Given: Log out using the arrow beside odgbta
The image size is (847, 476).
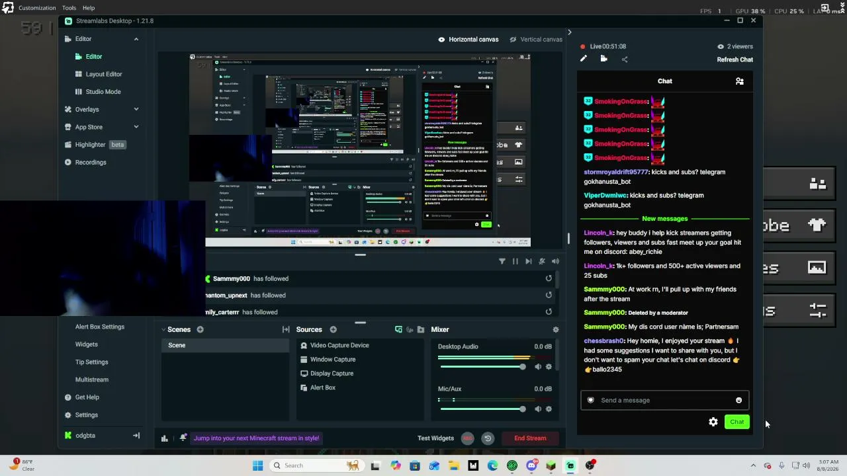Looking at the screenshot, I should click(x=136, y=435).
